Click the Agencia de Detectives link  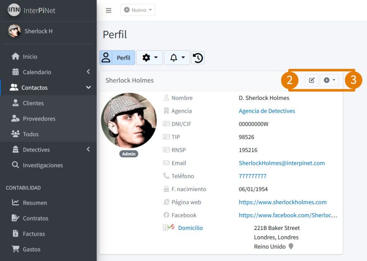point(267,111)
